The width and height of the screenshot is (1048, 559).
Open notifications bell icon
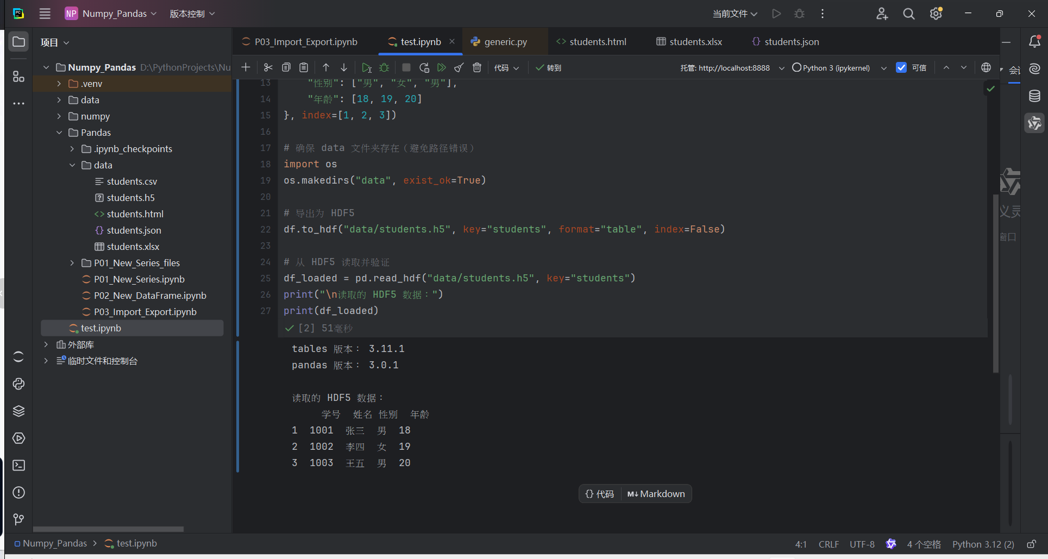[x=1034, y=41]
